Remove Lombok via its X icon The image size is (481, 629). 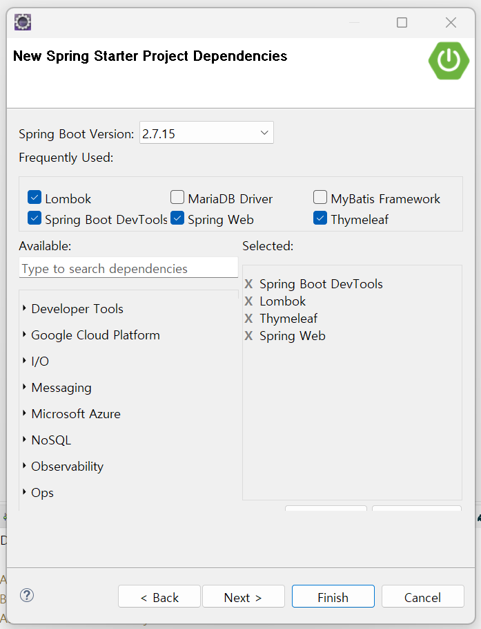click(x=248, y=301)
